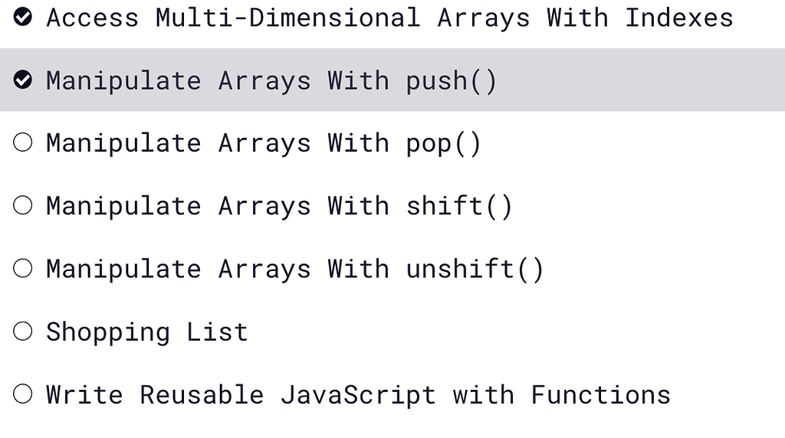The image size is (785, 438).
Task: Click incomplete circle icon beside shift() challenge
Action: tap(22, 205)
